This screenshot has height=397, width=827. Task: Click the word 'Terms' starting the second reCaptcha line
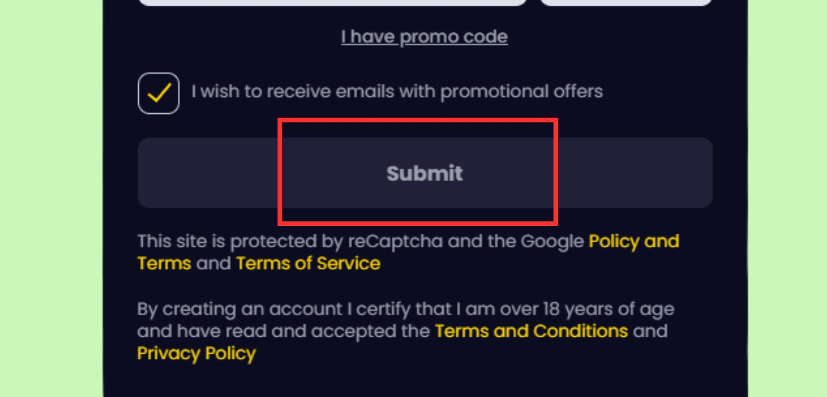(x=164, y=263)
